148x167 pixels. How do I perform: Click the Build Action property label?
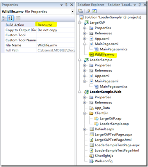click(15, 25)
